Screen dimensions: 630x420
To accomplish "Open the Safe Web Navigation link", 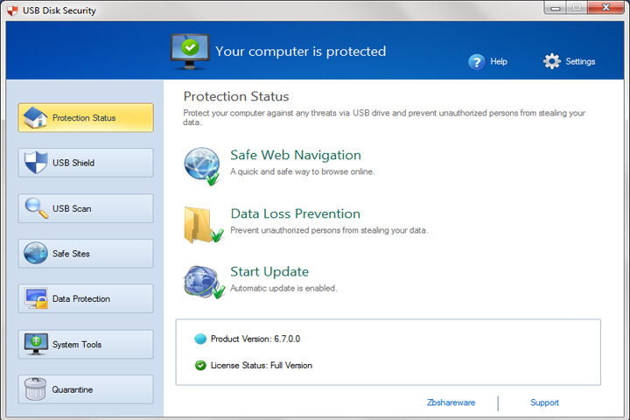I will [296, 155].
